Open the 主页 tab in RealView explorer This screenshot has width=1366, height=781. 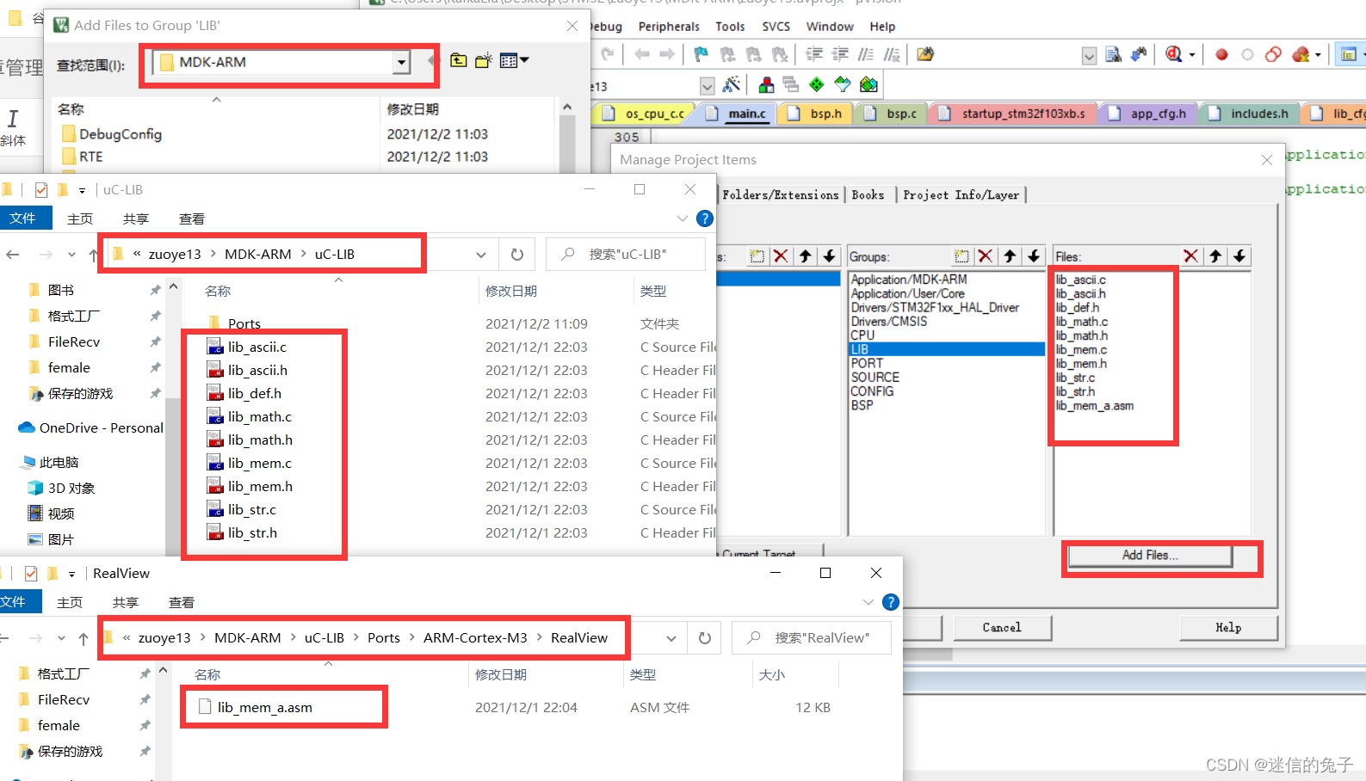coord(70,602)
